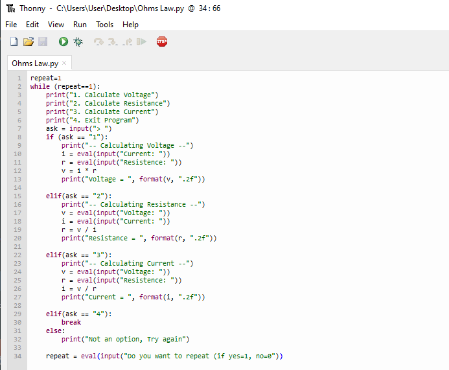This screenshot has height=370, width=449.
Task: Run current script with green play button
Action: (63, 41)
